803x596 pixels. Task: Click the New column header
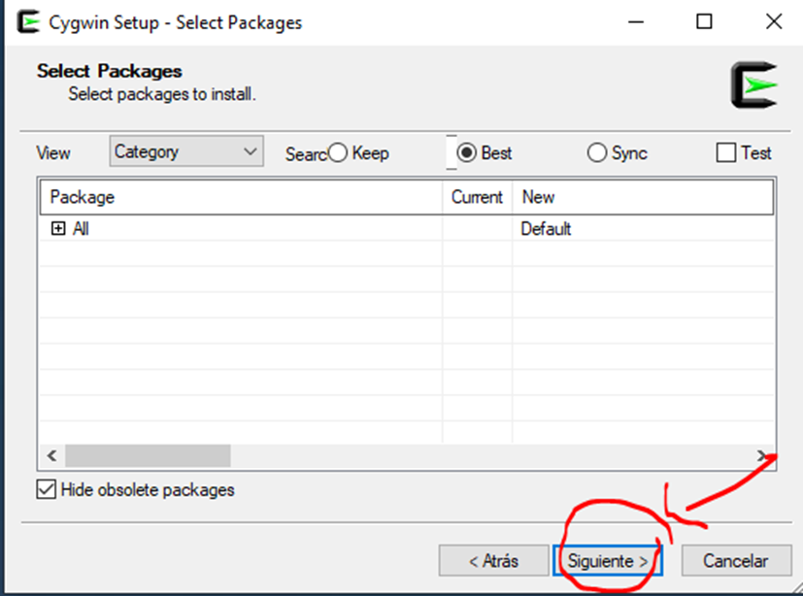tap(641, 197)
